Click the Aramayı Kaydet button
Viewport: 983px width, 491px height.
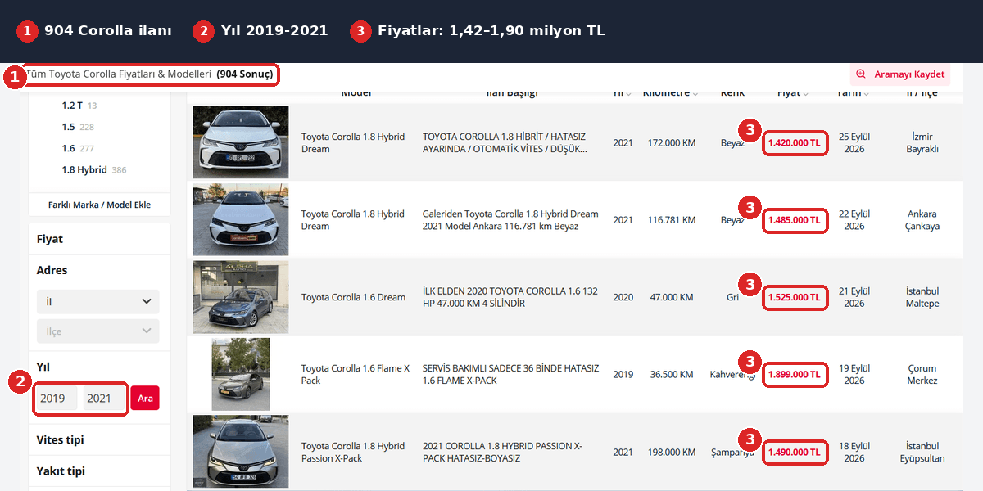pos(900,74)
